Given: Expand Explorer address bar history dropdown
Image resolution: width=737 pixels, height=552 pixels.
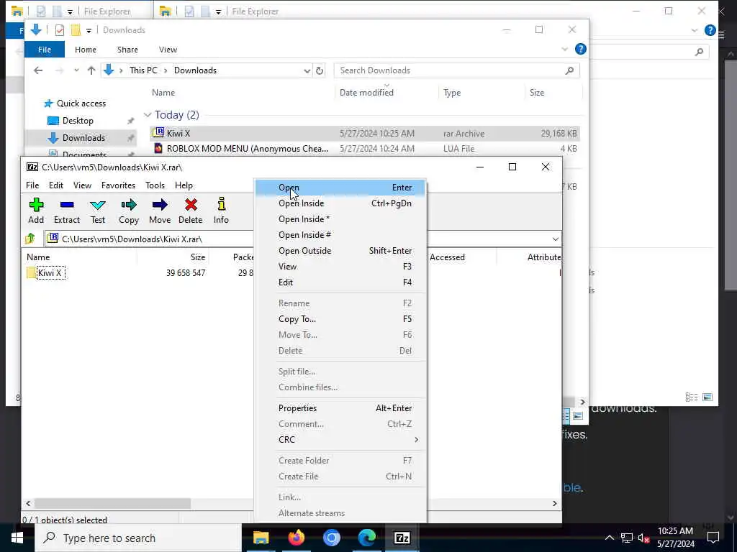Looking at the screenshot, I should (307, 70).
